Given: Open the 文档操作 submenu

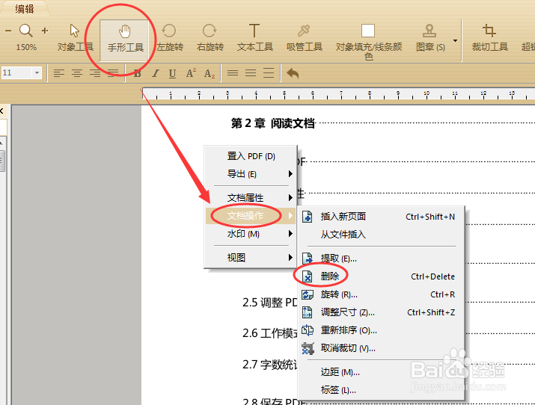Looking at the screenshot, I should (251, 216).
